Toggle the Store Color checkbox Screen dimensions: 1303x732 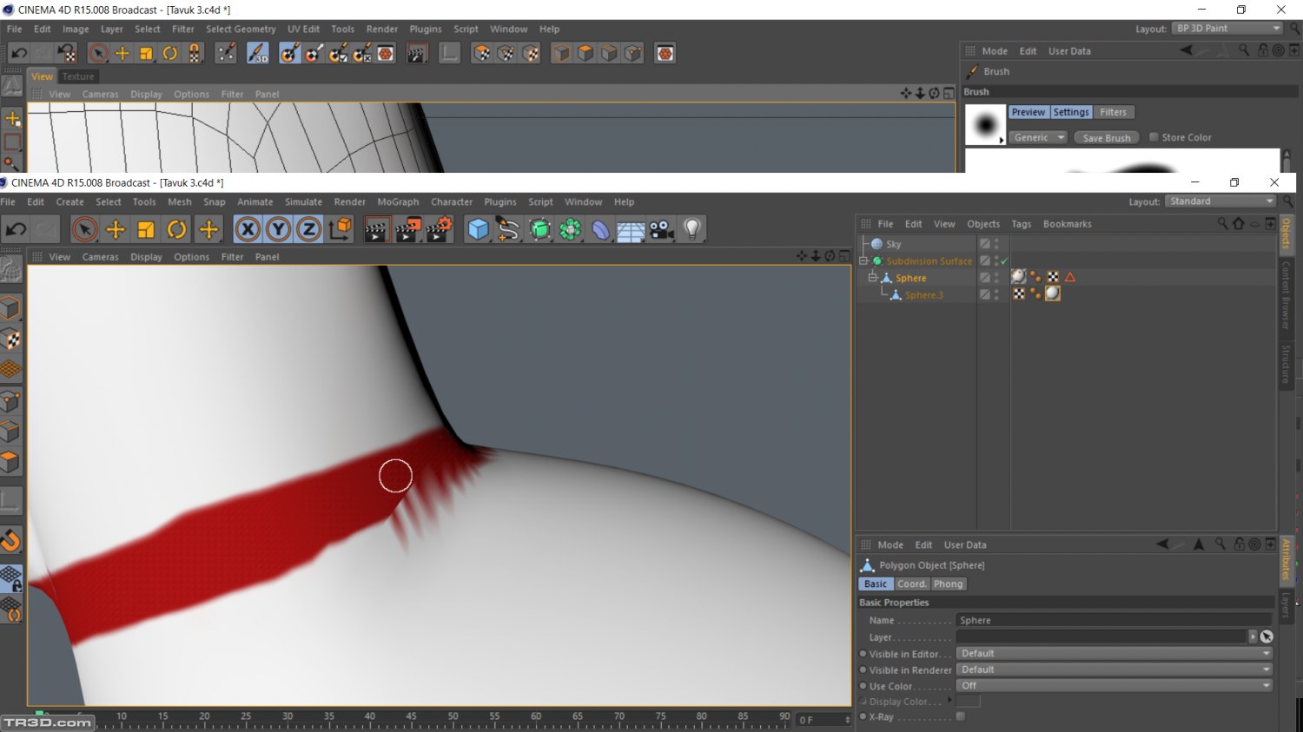click(x=1154, y=137)
